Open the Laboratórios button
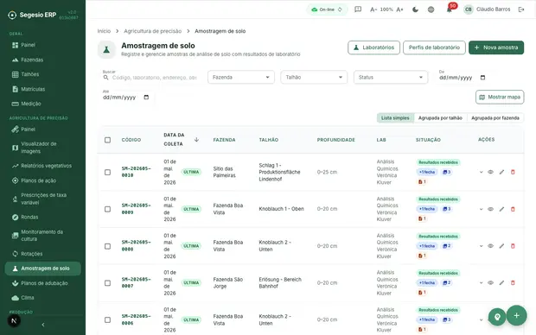Image resolution: width=536 pixels, height=335 pixels. click(x=373, y=47)
